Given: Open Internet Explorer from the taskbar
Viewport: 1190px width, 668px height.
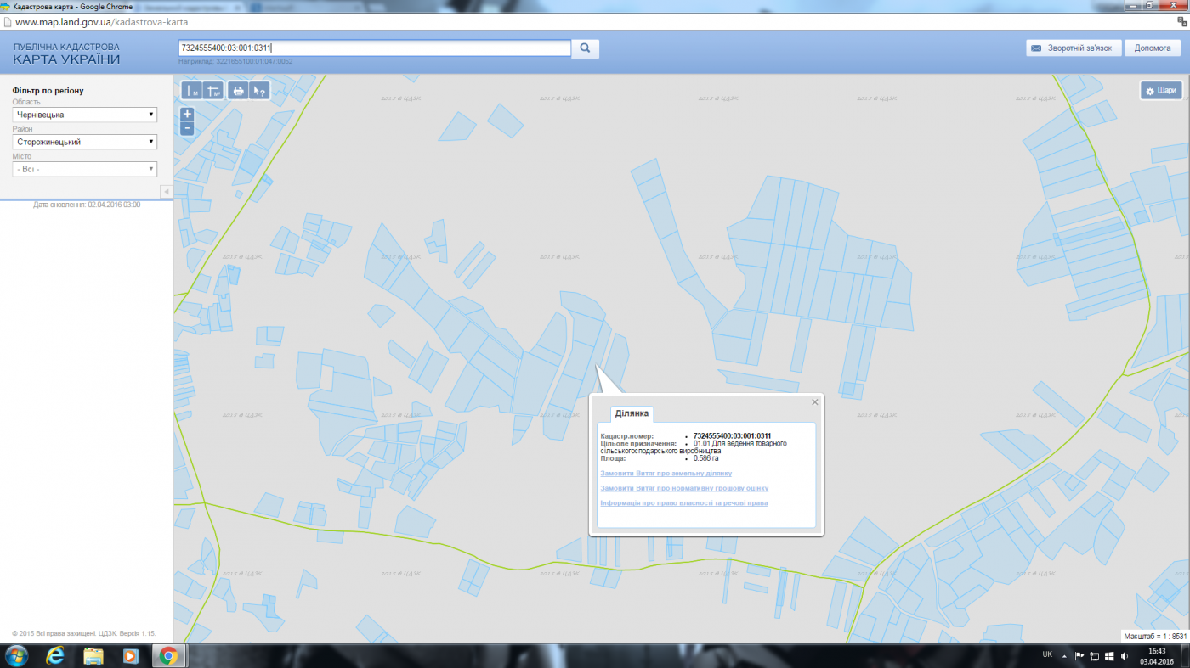Looking at the screenshot, I should click(x=55, y=655).
